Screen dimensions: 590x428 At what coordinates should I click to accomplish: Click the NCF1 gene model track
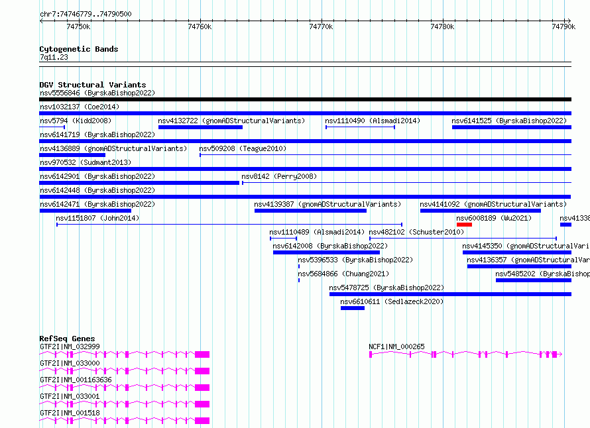[x=466, y=354]
